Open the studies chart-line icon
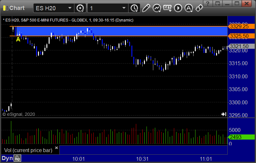This screenshot has height=163, width=256. 157,8
